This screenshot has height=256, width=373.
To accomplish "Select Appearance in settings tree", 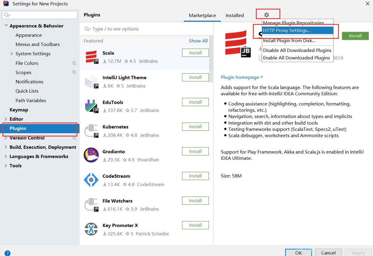I will [29, 35].
